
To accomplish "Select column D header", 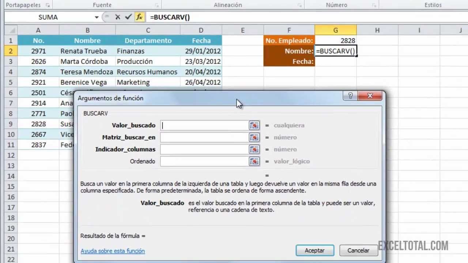I will (x=201, y=30).
